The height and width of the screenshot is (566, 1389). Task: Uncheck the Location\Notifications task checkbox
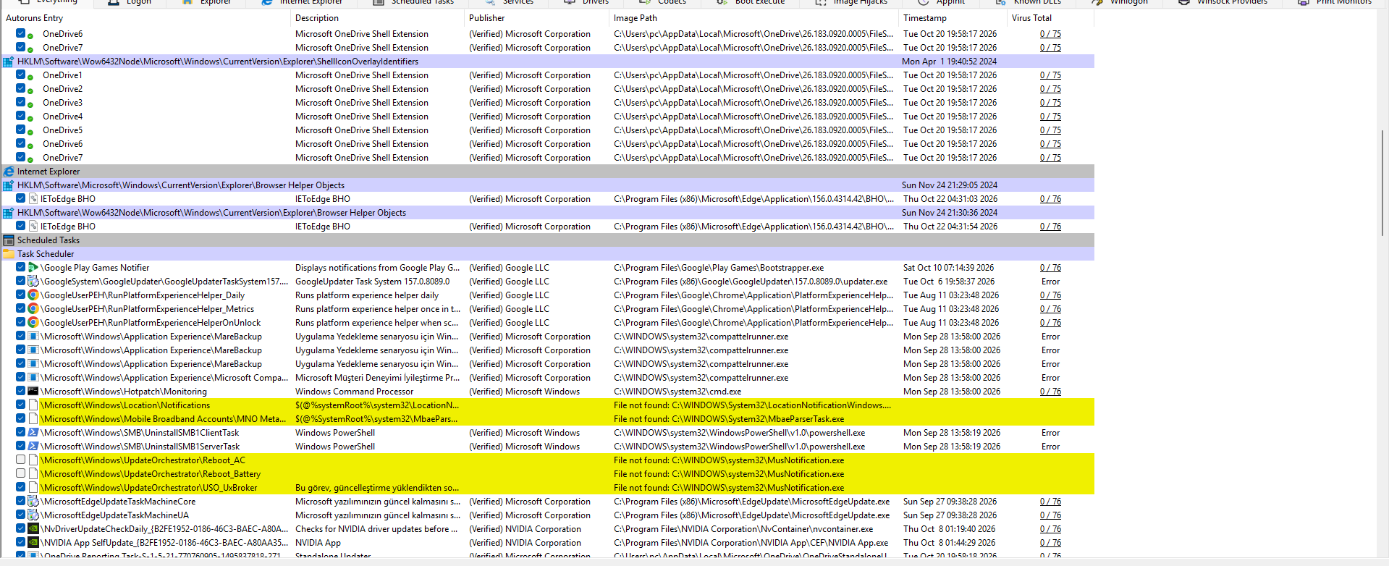(x=21, y=405)
